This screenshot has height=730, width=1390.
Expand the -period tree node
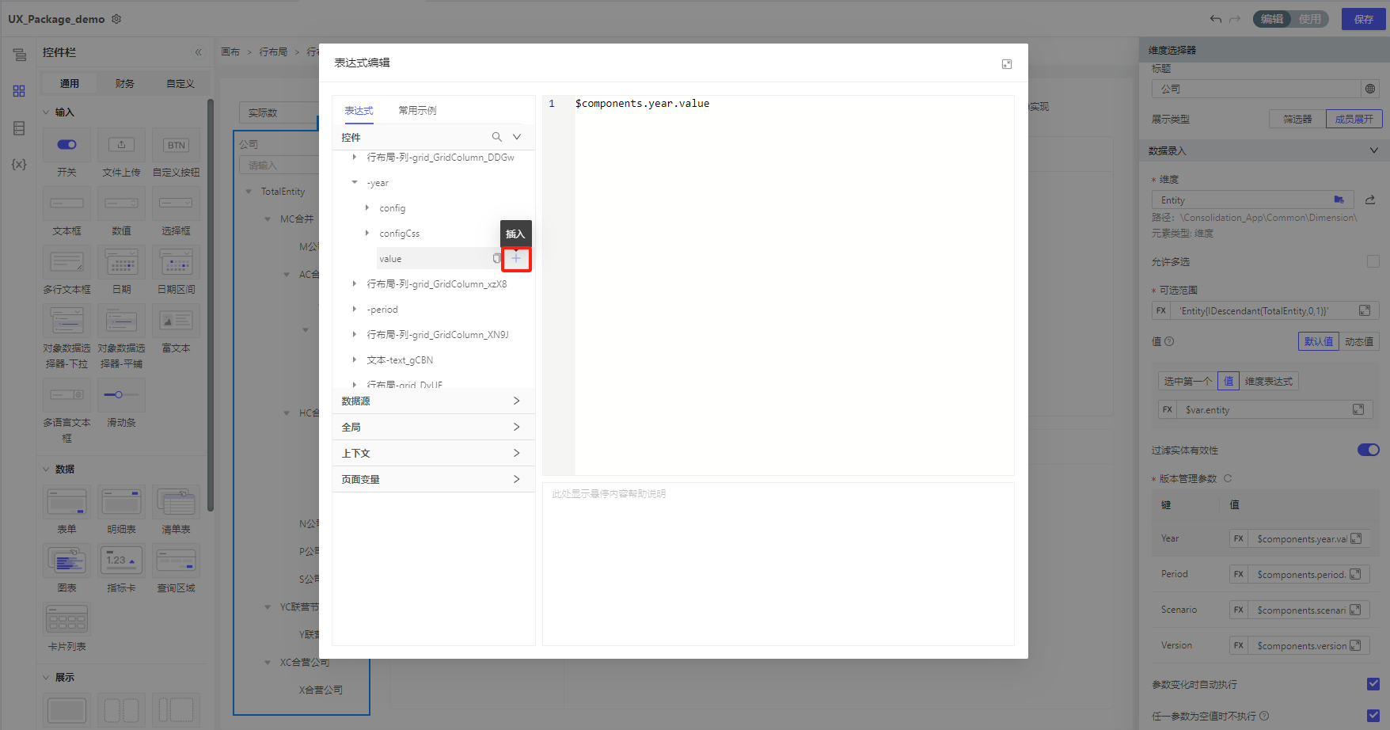point(355,310)
